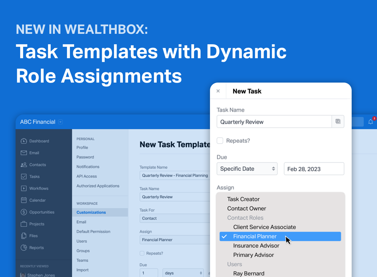Click the Feb 28, 2023 date field

[x=314, y=169]
